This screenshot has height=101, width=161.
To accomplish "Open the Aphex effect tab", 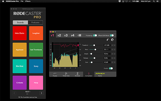I will [x=100, y=74].
